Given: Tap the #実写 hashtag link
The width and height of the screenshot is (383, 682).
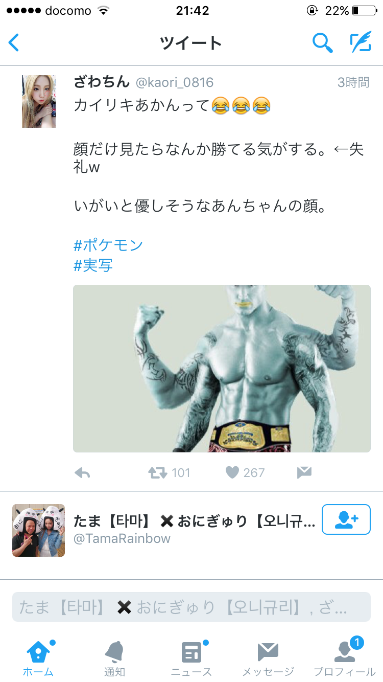Looking at the screenshot, I should pos(93,265).
